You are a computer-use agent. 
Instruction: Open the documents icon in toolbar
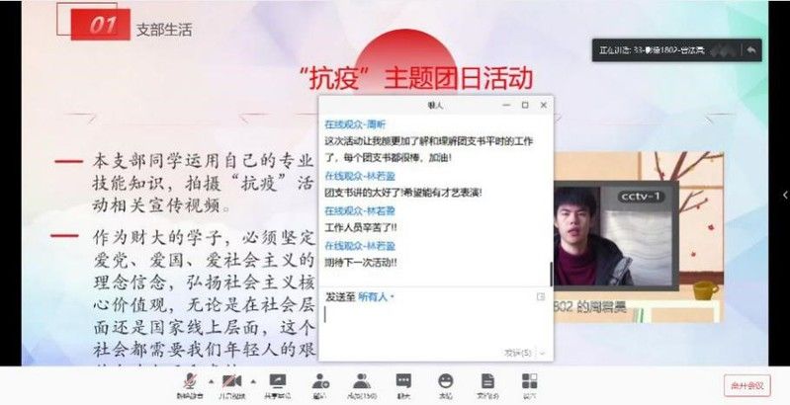click(487, 386)
